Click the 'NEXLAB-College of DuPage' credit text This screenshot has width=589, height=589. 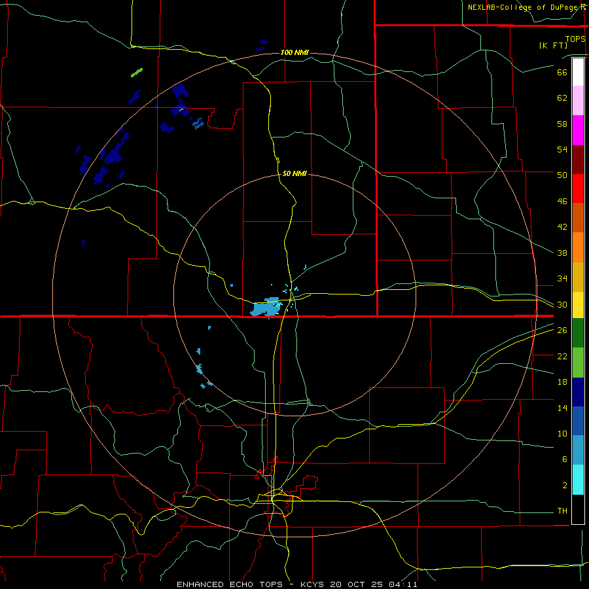click(522, 7)
